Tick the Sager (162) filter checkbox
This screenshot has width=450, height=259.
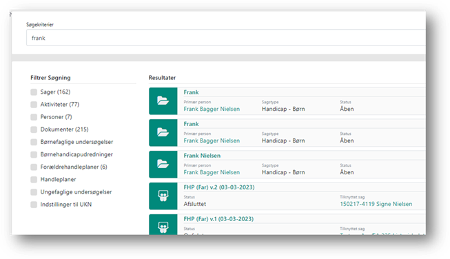34,92
